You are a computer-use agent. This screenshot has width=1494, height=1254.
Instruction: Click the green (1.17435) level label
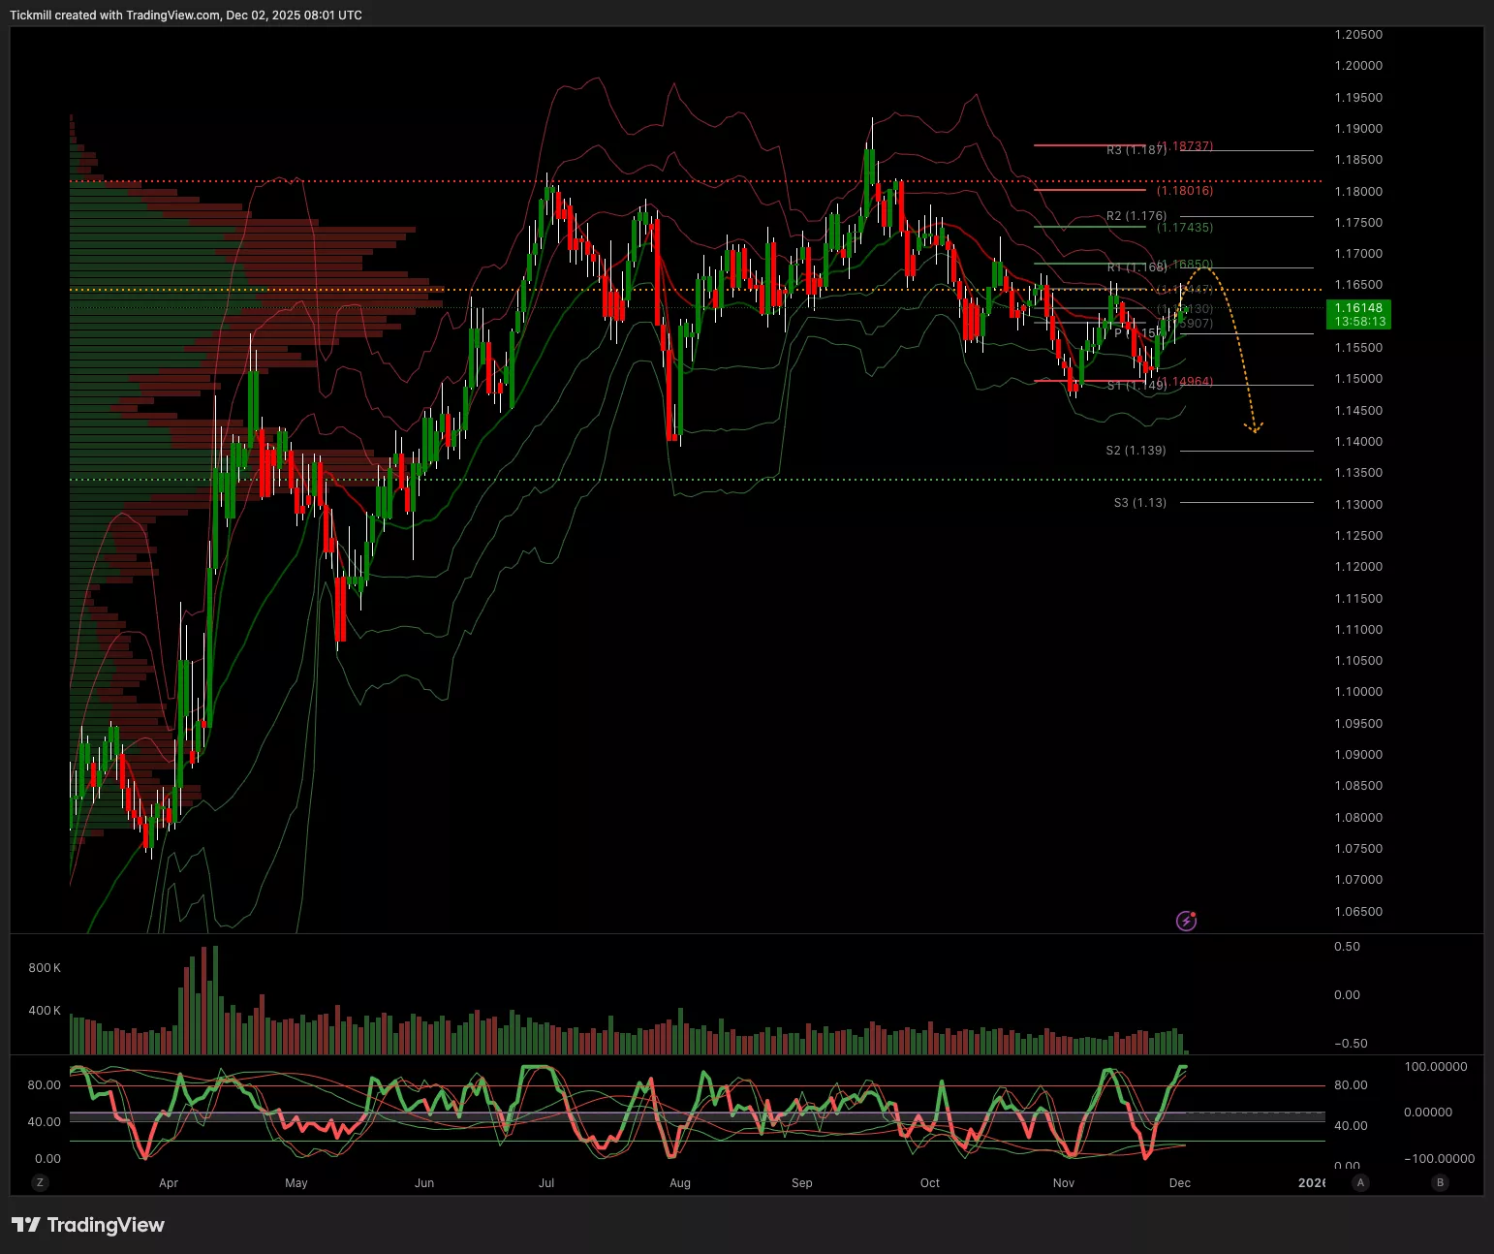click(1184, 228)
